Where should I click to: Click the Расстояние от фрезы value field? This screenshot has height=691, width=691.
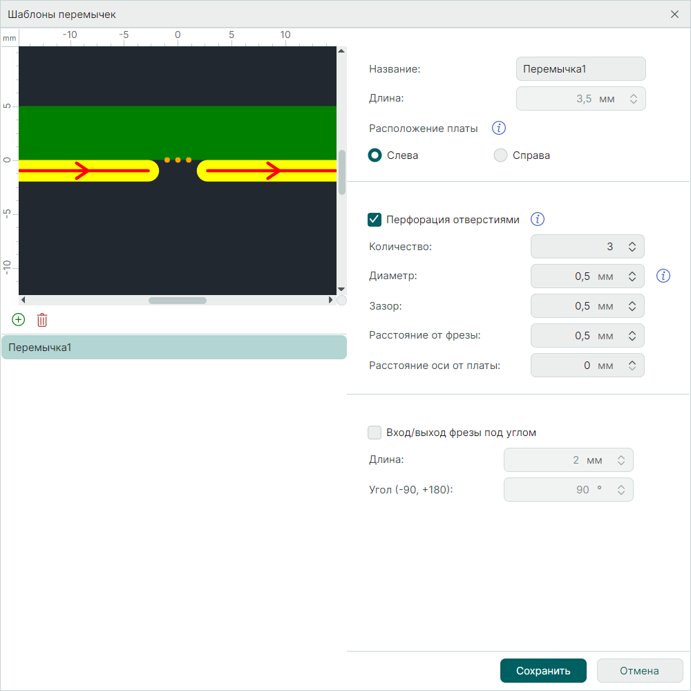587,336
